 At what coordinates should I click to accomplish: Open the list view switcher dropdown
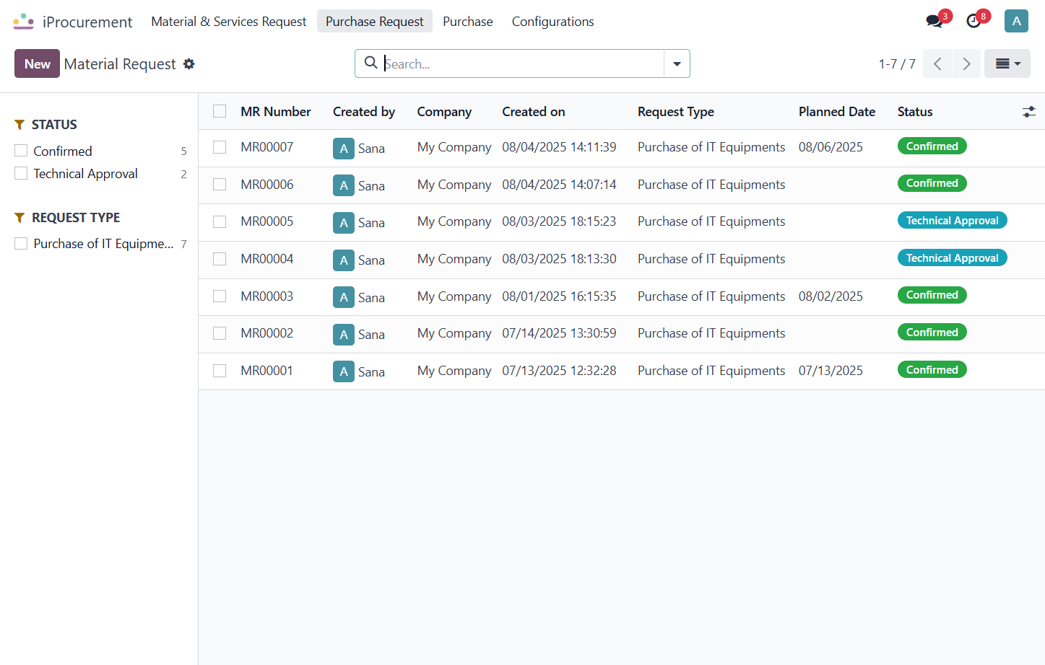click(1007, 63)
